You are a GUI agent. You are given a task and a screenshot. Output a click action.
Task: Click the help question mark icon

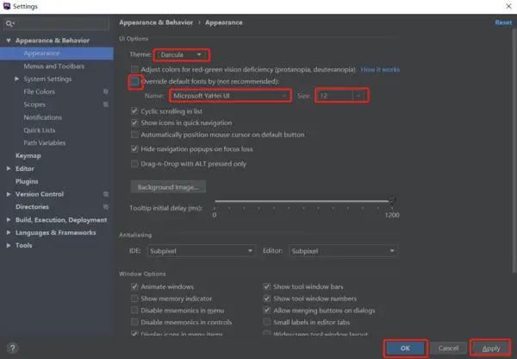[x=13, y=348]
